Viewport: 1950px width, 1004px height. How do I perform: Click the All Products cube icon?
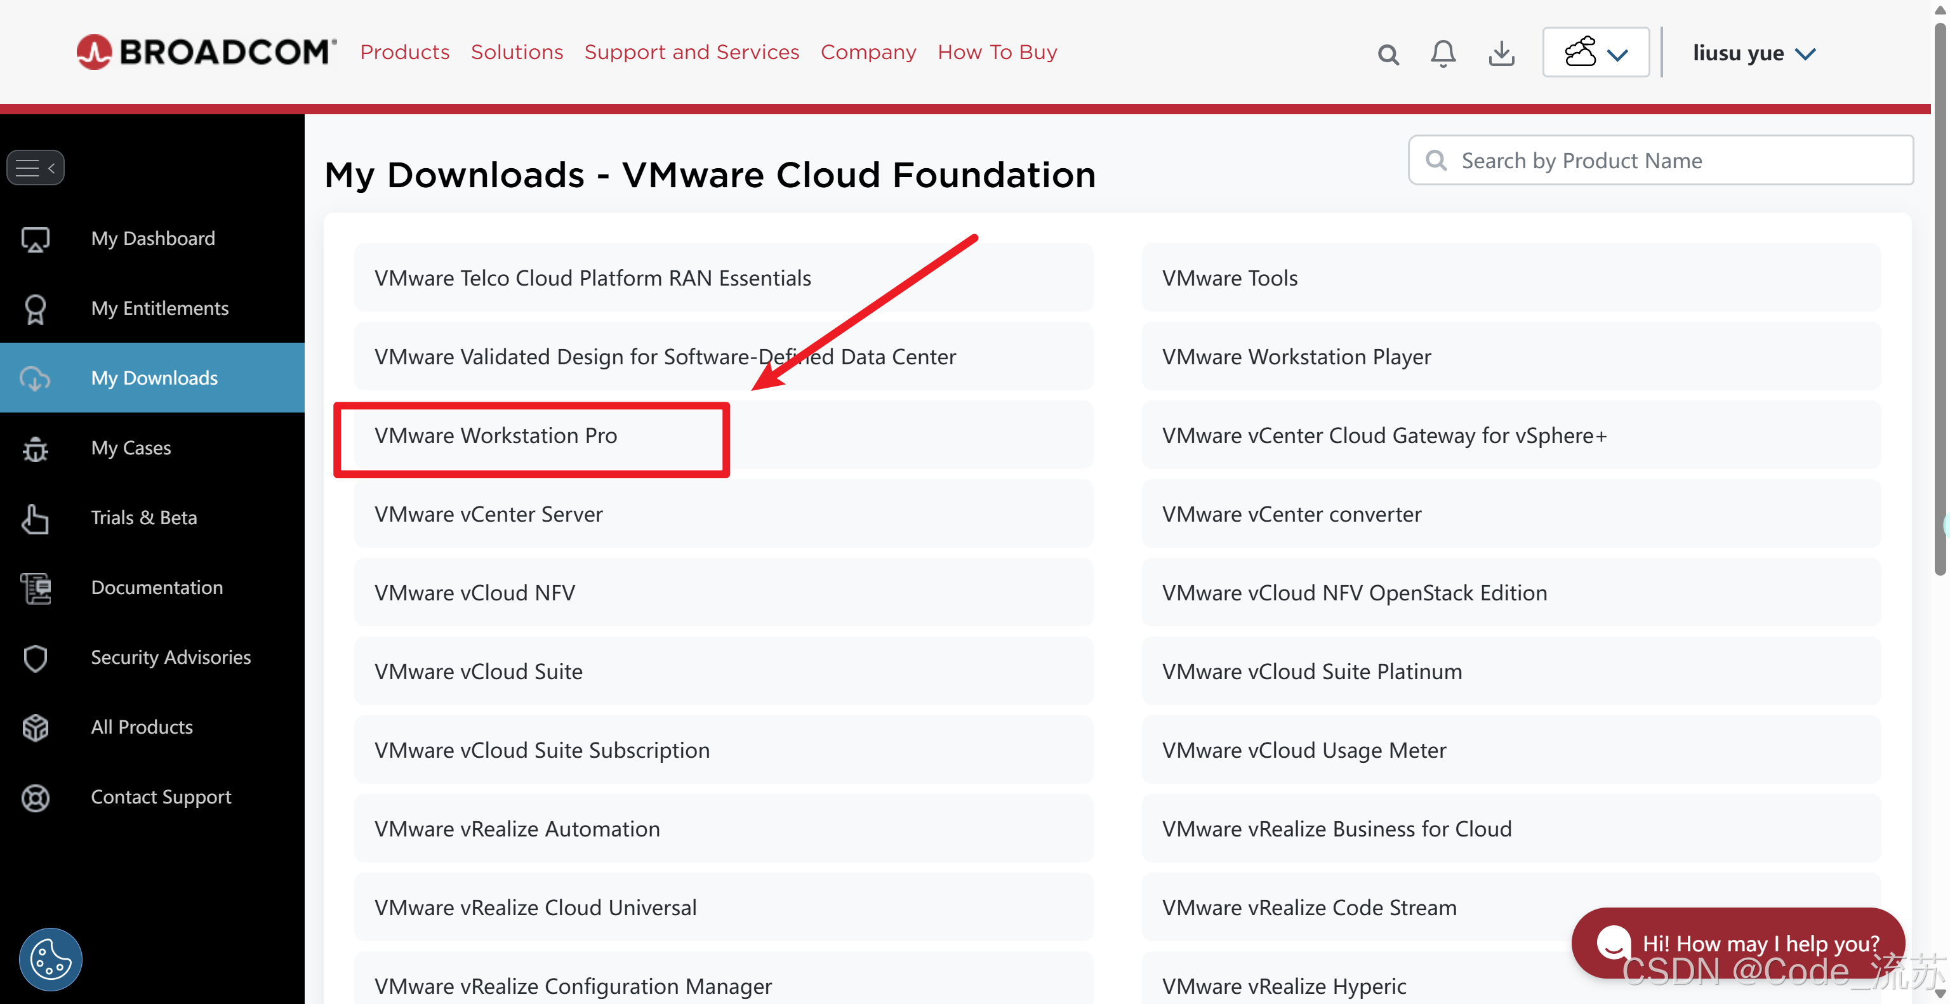coord(35,727)
